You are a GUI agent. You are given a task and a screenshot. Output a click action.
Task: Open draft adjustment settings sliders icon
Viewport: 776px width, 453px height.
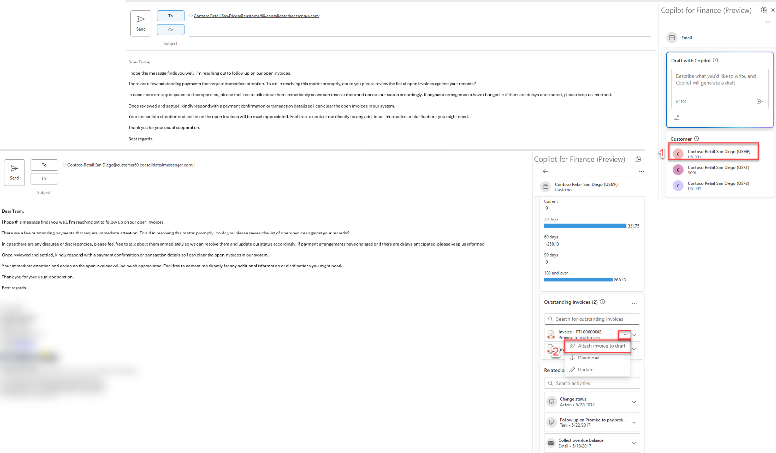(677, 117)
